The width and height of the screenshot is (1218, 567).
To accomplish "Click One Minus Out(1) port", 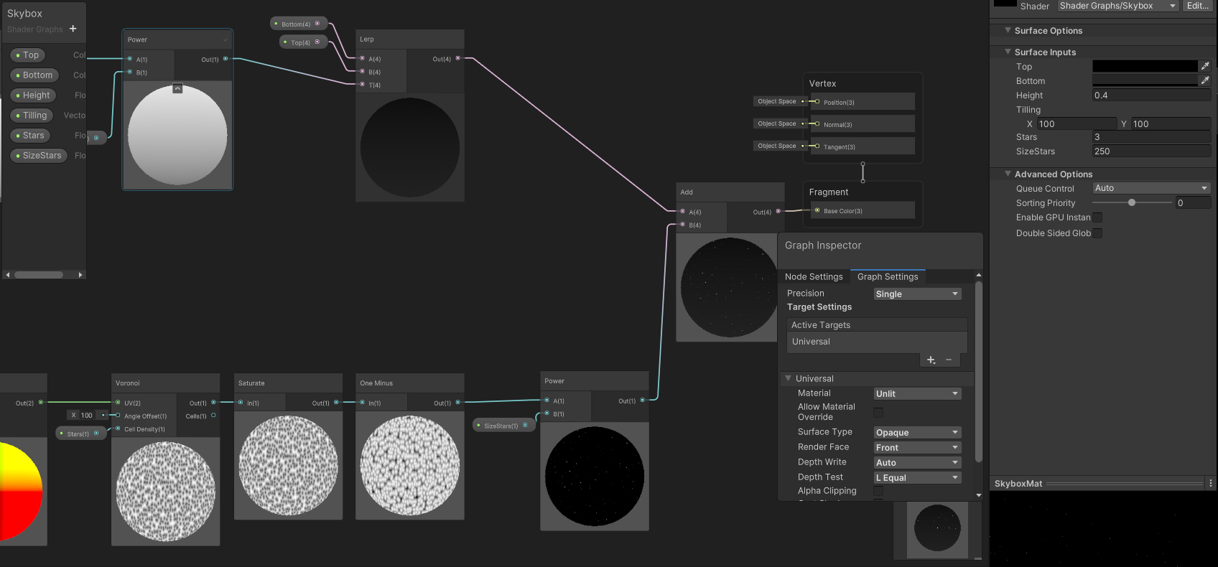I will (x=457, y=402).
